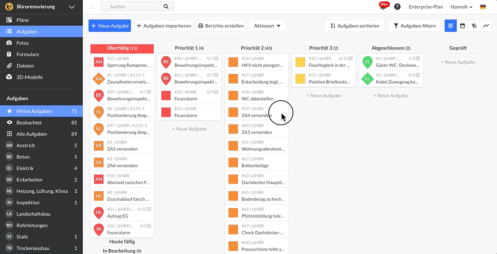Click the checklist 0/7 indicator on task #40
497x254 pixels.
click(212, 59)
